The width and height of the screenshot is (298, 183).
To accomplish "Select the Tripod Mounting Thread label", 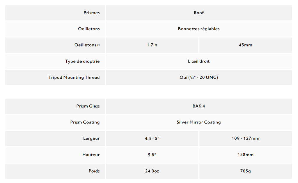I will (x=74, y=77).
